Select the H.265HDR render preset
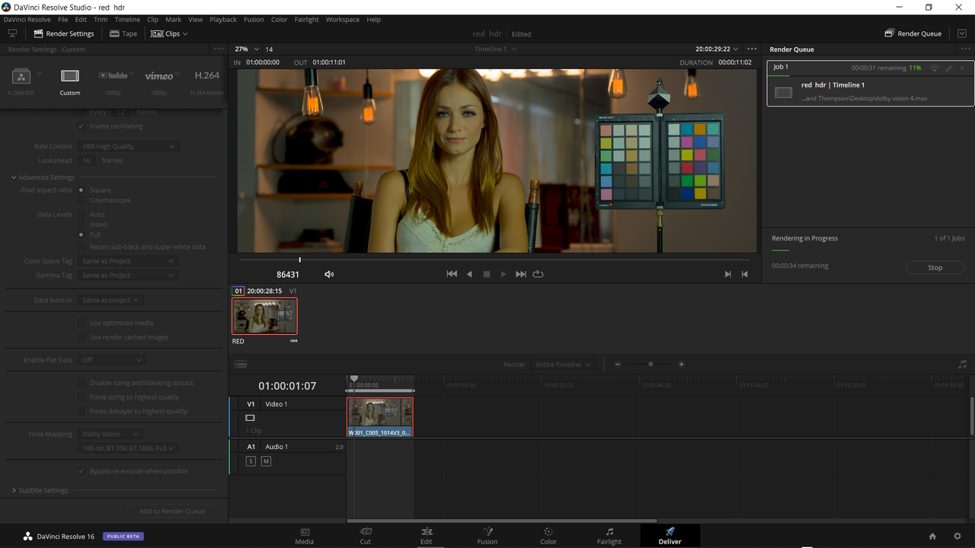 [21, 81]
